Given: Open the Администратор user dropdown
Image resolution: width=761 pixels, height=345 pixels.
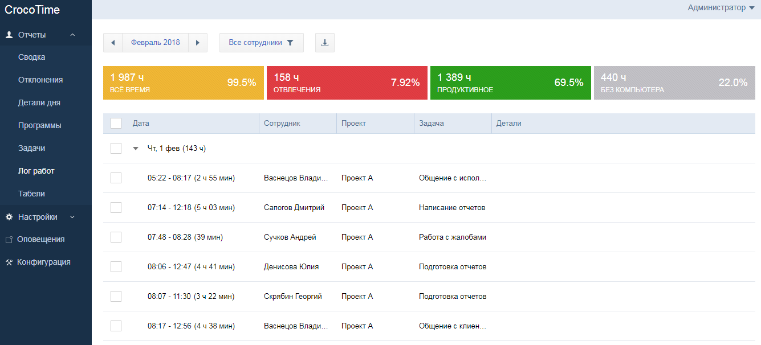Looking at the screenshot, I should tap(721, 8).
